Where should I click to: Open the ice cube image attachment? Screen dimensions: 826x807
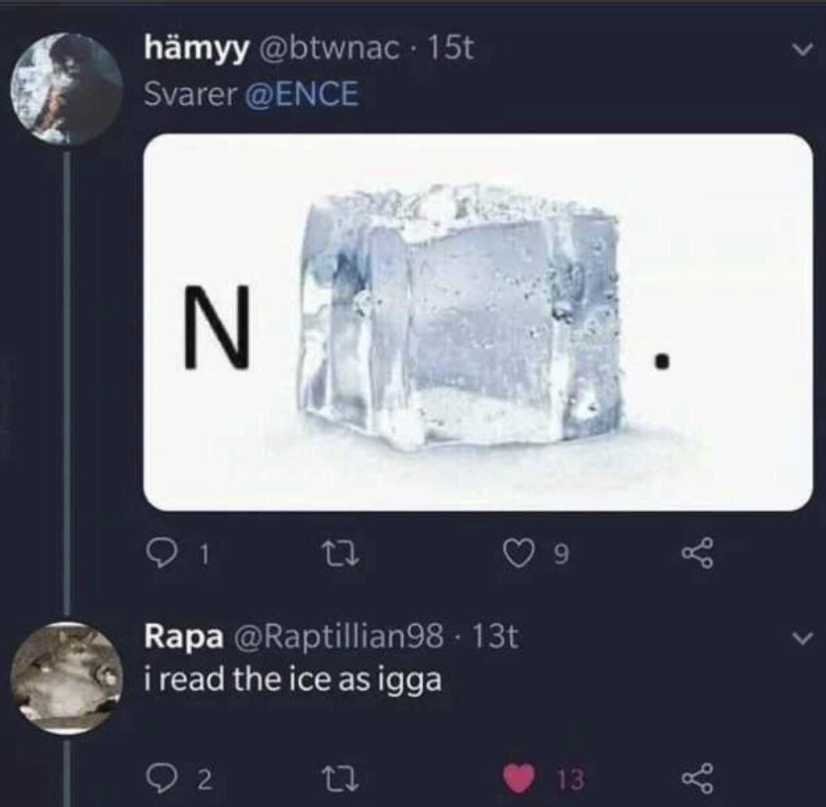478,322
